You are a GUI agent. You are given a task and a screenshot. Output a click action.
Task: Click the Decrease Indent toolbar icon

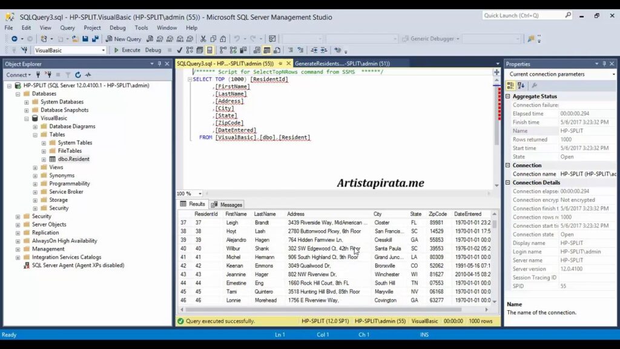pos(314,50)
